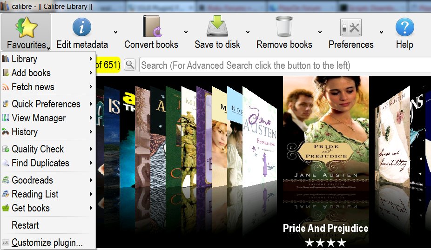Select the Pride and Prejudice cover
Image resolution: width=431 pixels, height=250 pixels.
[x=326, y=134]
